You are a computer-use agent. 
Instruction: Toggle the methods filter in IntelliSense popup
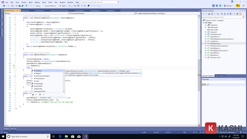pyautogui.click(x=43, y=95)
